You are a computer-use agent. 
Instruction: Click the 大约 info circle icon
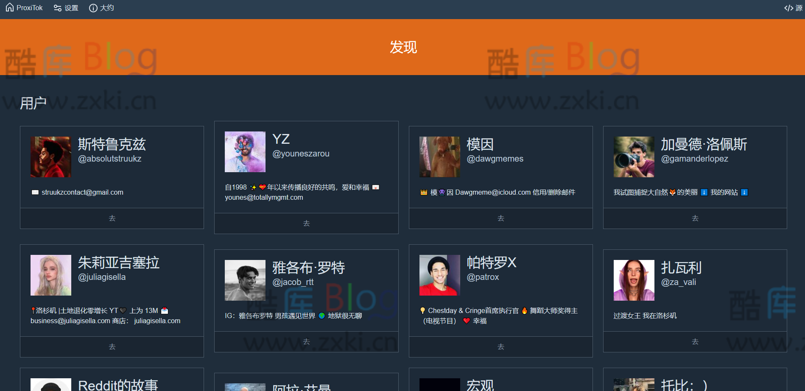pyautogui.click(x=93, y=8)
